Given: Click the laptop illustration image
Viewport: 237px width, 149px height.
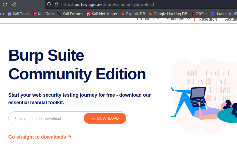Looking at the screenshot, I should (198, 97).
